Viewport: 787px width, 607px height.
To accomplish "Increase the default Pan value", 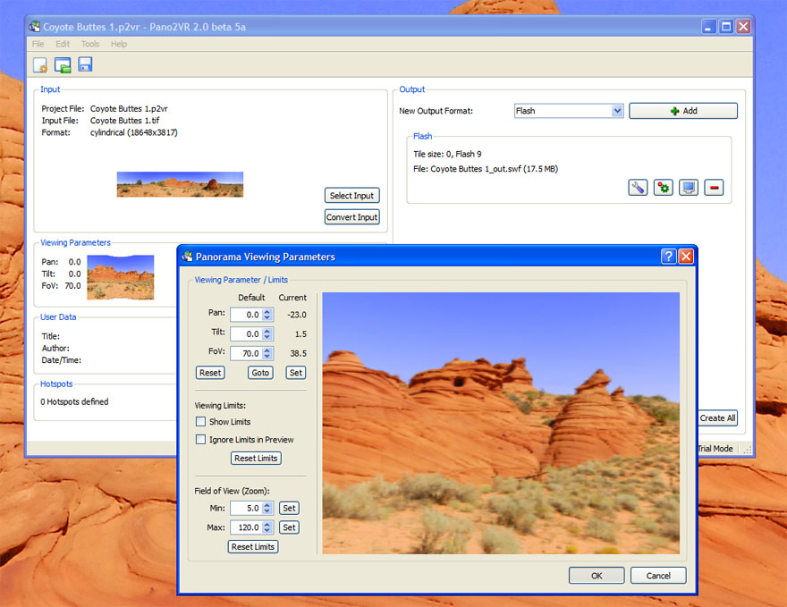I will (x=267, y=311).
